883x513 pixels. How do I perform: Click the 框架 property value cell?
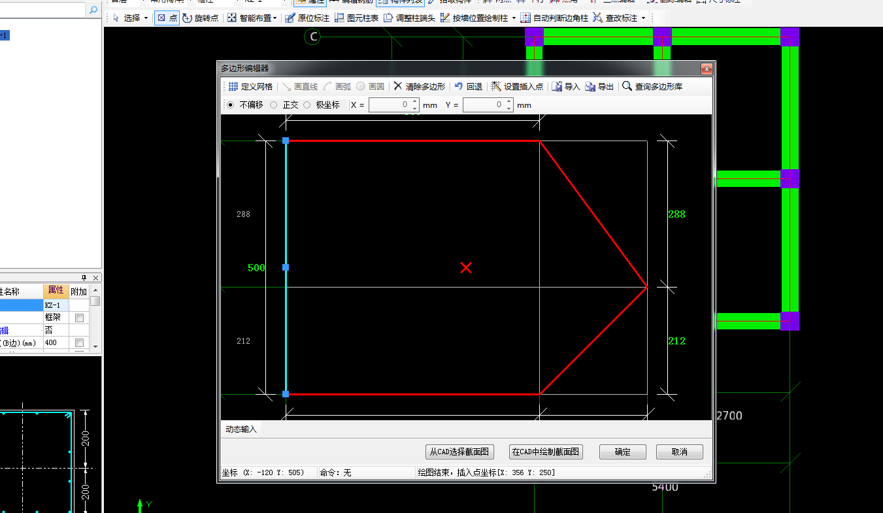point(56,318)
